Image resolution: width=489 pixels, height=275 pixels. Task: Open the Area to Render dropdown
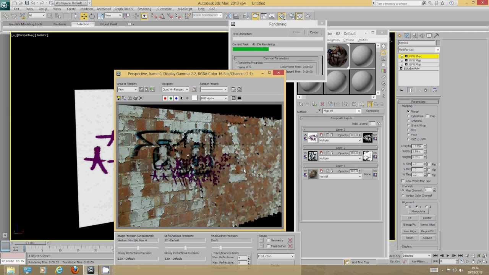click(127, 89)
